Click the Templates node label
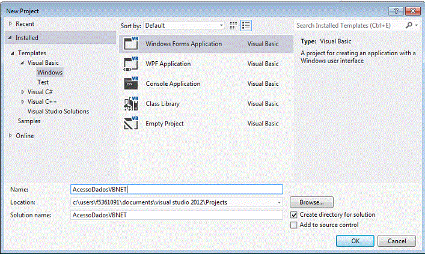This screenshot has width=425, height=254. pos(32,53)
